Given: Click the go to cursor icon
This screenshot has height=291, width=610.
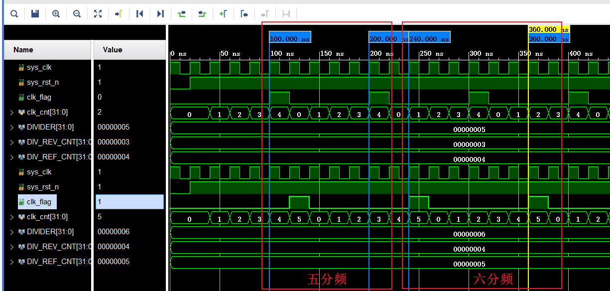Looking at the screenshot, I should click(x=119, y=14).
